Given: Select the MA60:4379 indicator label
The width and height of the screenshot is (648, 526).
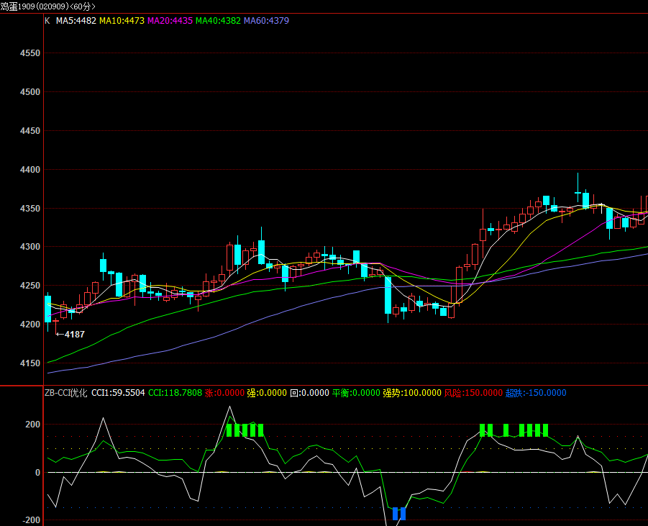Looking at the screenshot, I should coord(266,21).
